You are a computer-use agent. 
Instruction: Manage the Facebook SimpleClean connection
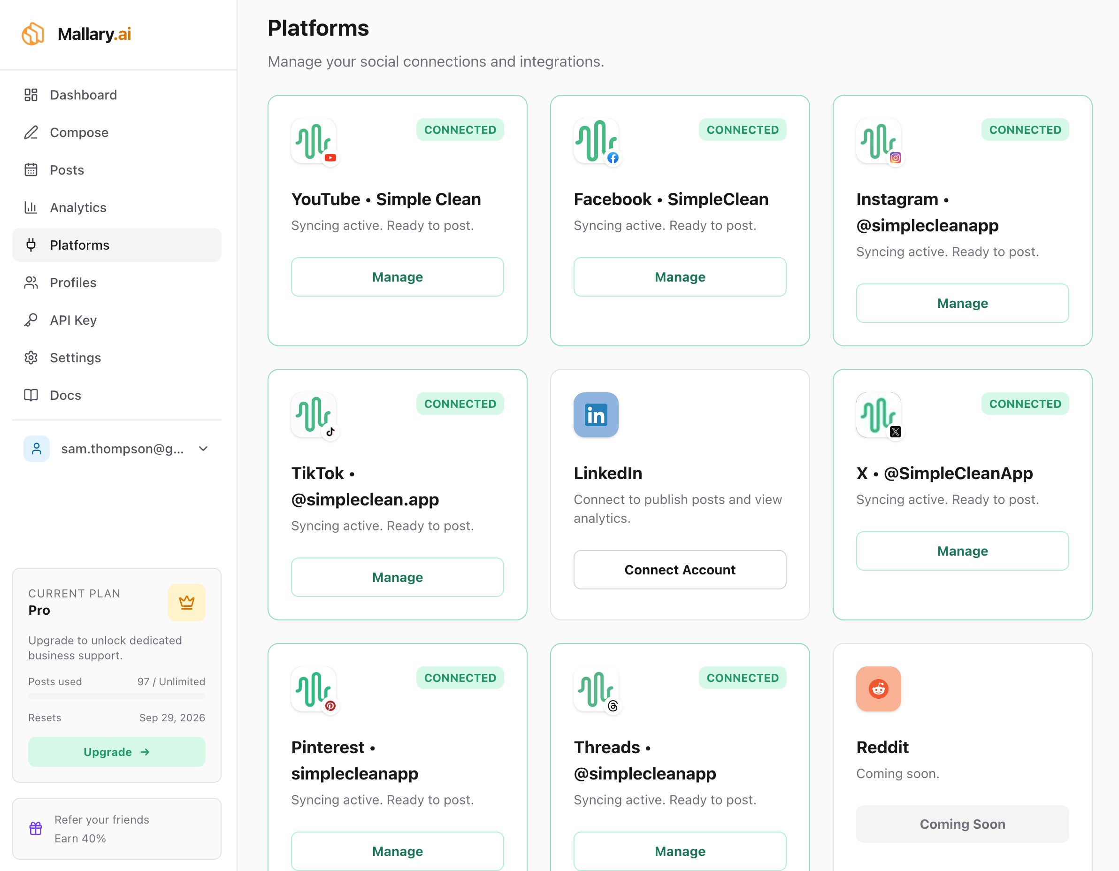[680, 277]
